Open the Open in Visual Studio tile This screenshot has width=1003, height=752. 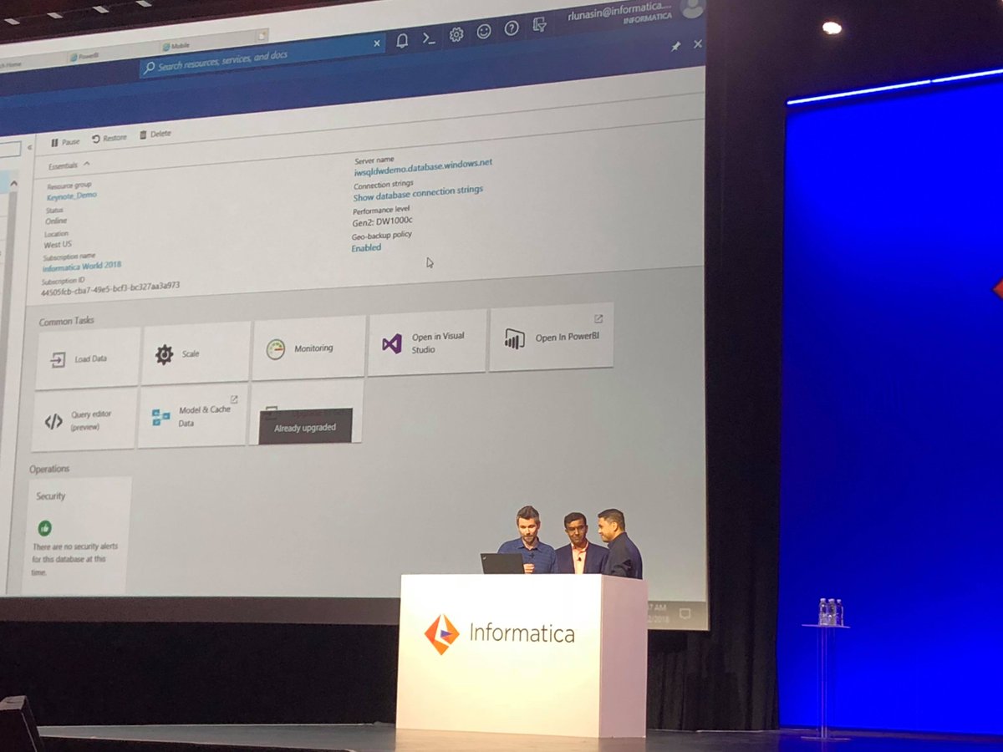click(427, 343)
